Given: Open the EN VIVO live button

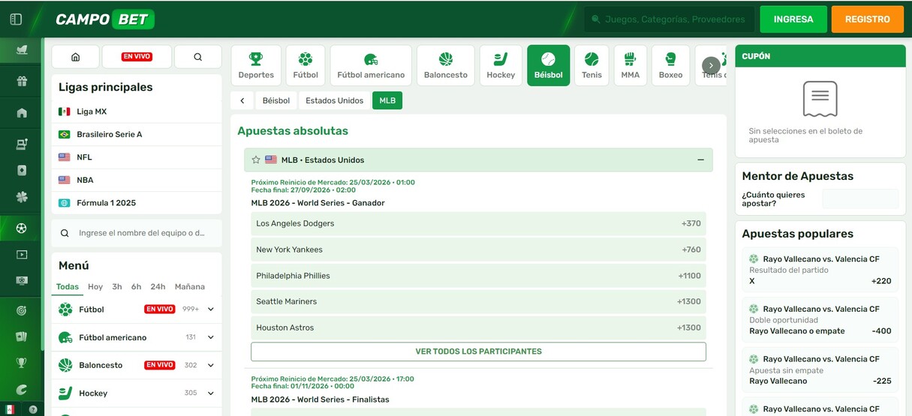Looking at the screenshot, I should coord(137,56).
